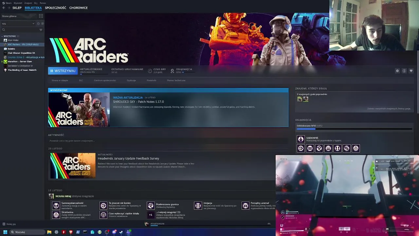Viewport: 419px width, 236px height.
Task: Open the Pomoc techniczna link
Action: [x=176, y=80]
